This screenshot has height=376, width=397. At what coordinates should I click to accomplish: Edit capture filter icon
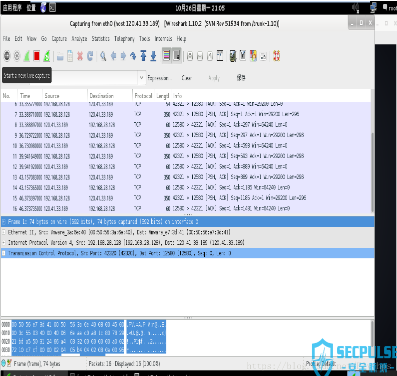click(233, 56)
